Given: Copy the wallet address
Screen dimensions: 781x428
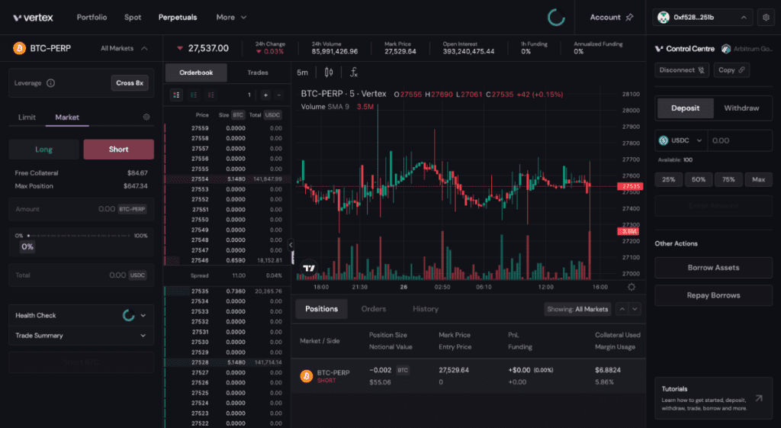Looking at the screenshot, I should [731, 70].
